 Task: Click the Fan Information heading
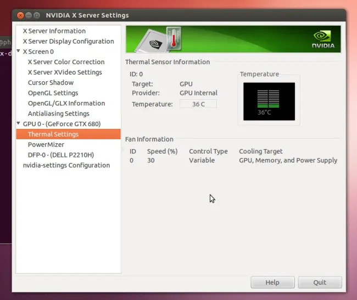[x=149, y=139]
